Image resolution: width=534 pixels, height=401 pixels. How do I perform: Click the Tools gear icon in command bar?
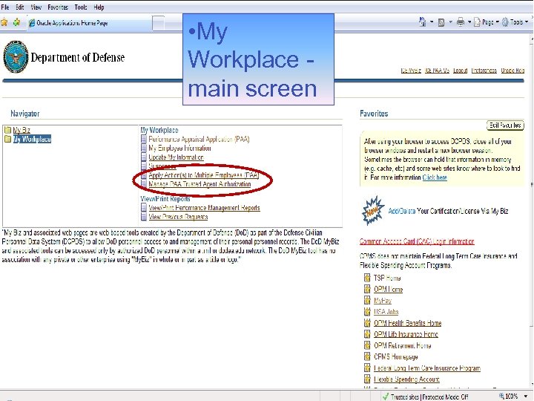(x=505, y=22)
